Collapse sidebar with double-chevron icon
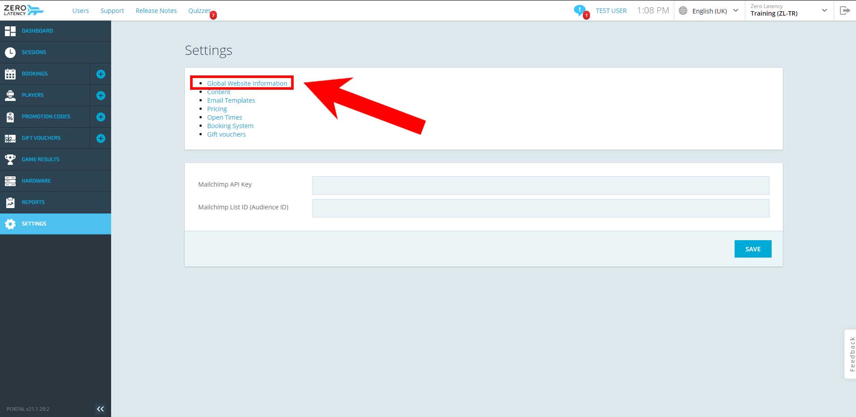Image resolution: width=856 pixels, height=417 pixels. coord(100,409)
